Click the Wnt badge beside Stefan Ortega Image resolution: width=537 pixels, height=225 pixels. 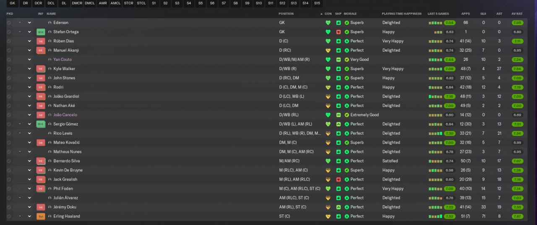click(x=41, y=32)
